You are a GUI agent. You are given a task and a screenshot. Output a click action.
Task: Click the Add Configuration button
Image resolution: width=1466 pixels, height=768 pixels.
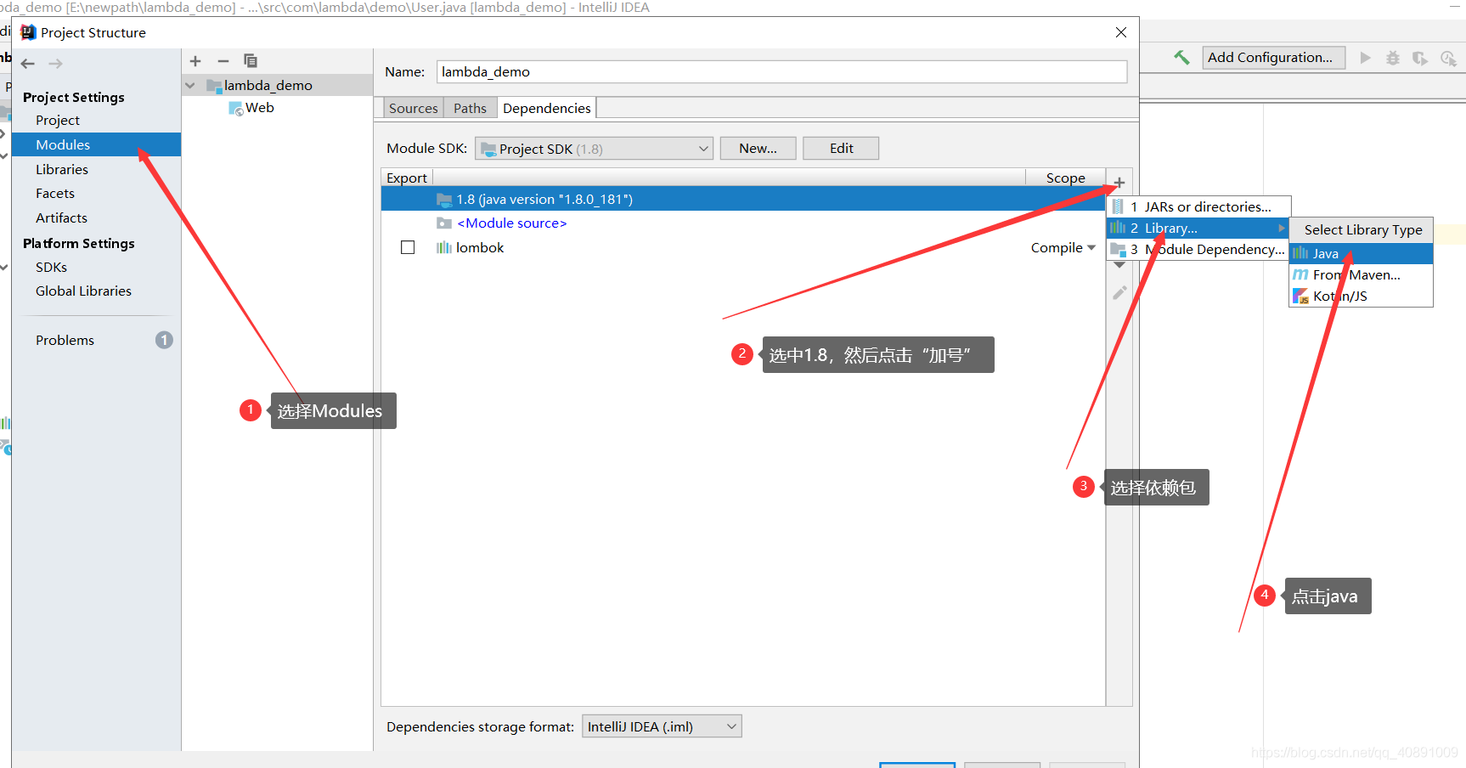point(1272,58)
